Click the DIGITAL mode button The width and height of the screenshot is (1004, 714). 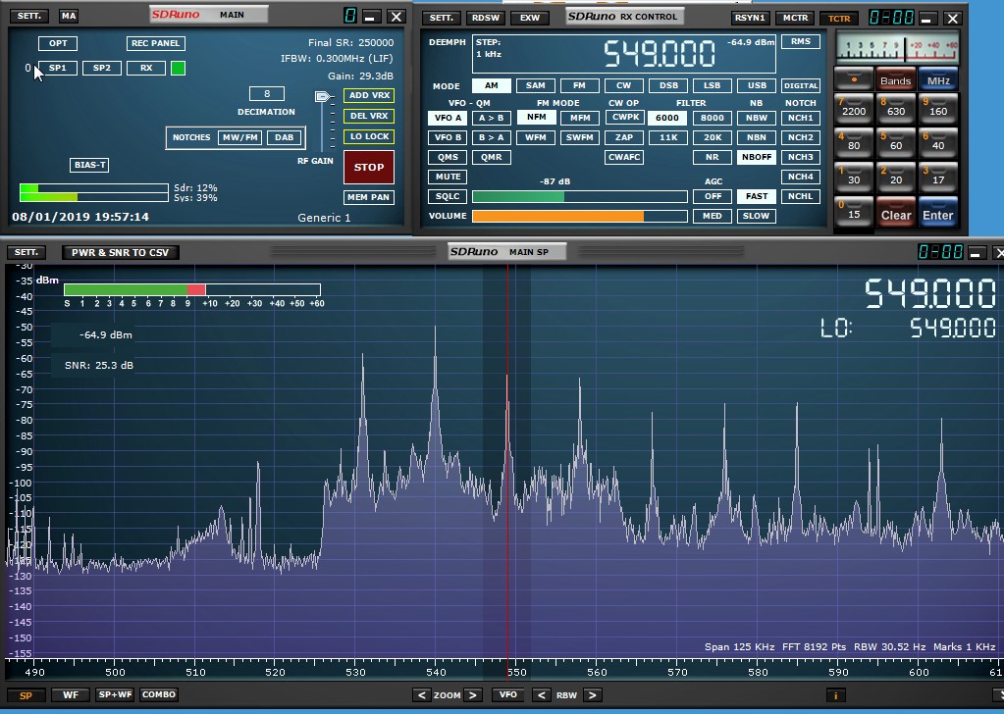coord(801,85)
